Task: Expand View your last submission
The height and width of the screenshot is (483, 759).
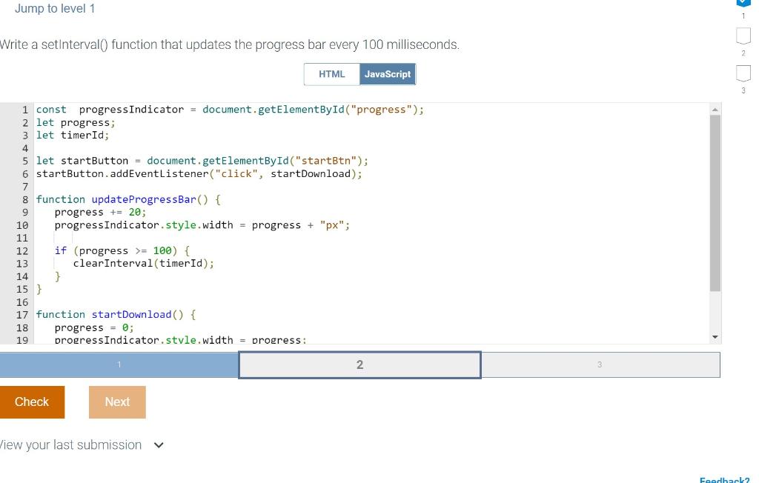Action: (70, 444)
